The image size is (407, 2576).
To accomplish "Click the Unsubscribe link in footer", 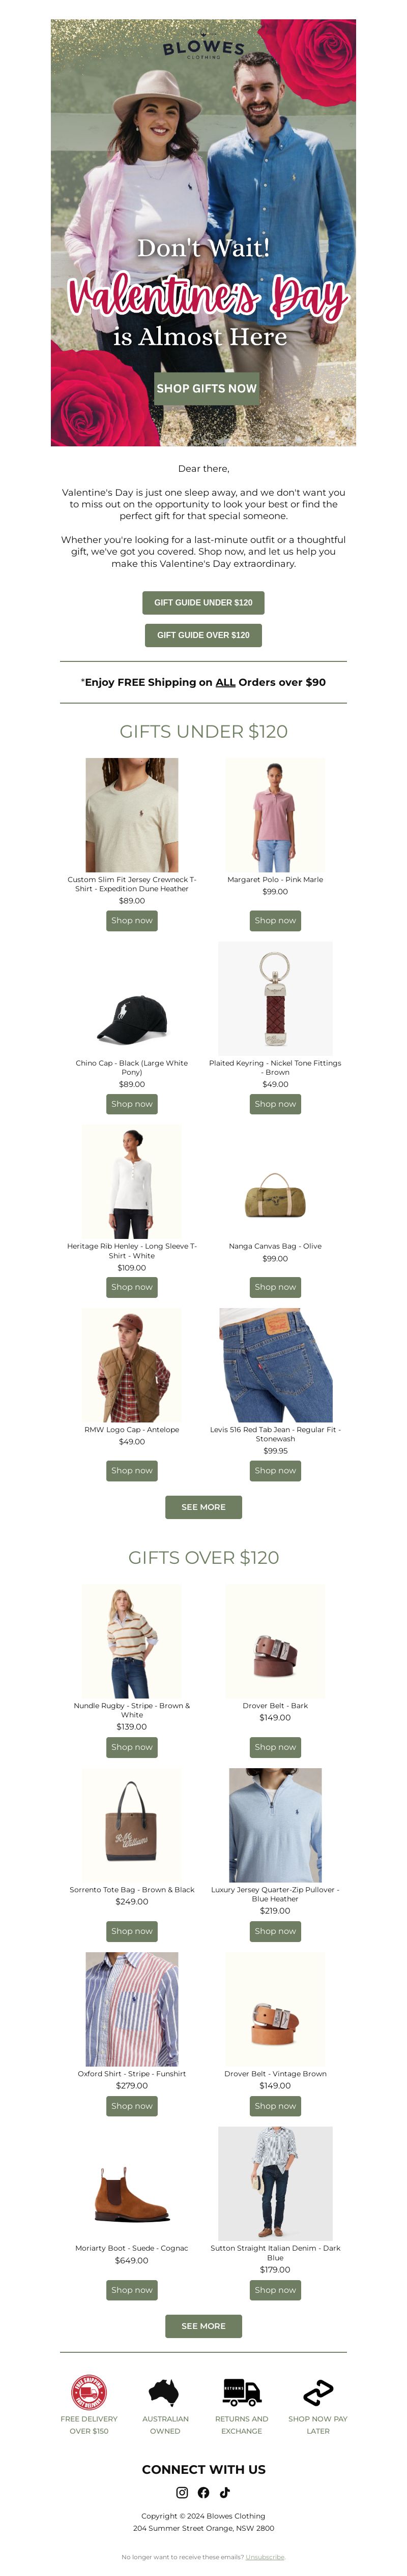I will 265,2556.
